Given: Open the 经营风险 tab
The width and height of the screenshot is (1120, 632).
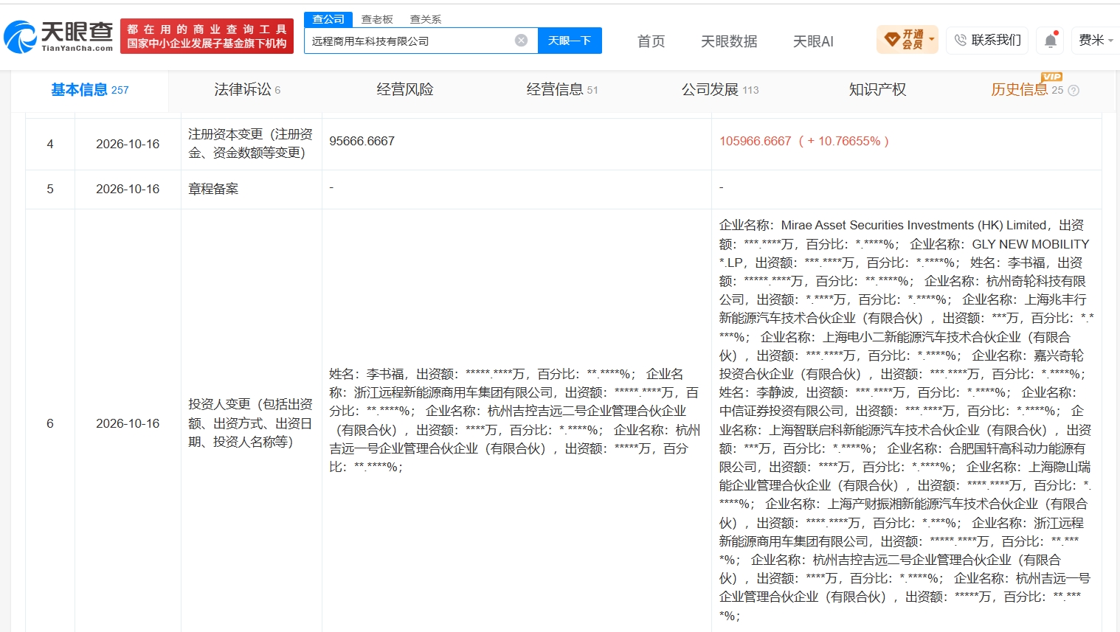Looking at the screenshot, I should (405, 90).
